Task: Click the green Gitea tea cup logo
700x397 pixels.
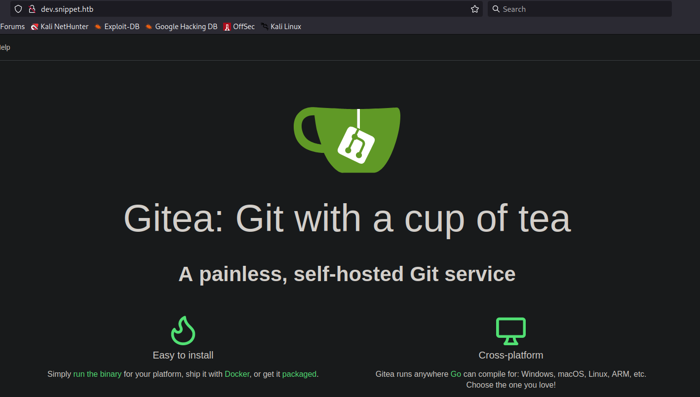Action: tap(347, 140)
